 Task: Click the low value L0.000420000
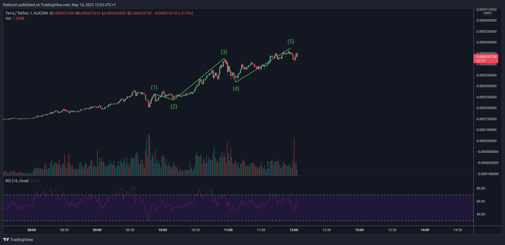tap(114, 13)
